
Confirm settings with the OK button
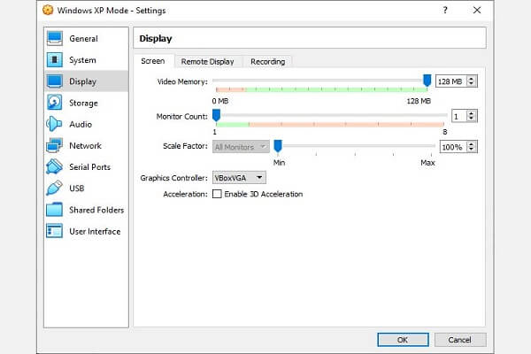coord(403,340)
